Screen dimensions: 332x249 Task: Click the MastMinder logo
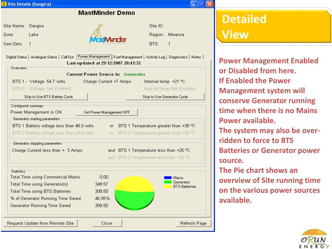108,34
